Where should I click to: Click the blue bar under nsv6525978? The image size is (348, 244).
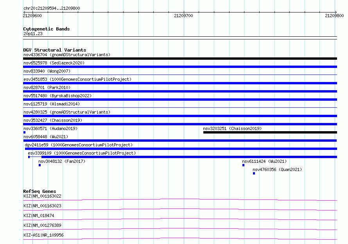pos(180,67)
